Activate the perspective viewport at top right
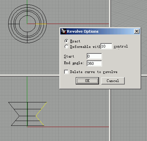The image size is (147, 141). tap(129, 14)
